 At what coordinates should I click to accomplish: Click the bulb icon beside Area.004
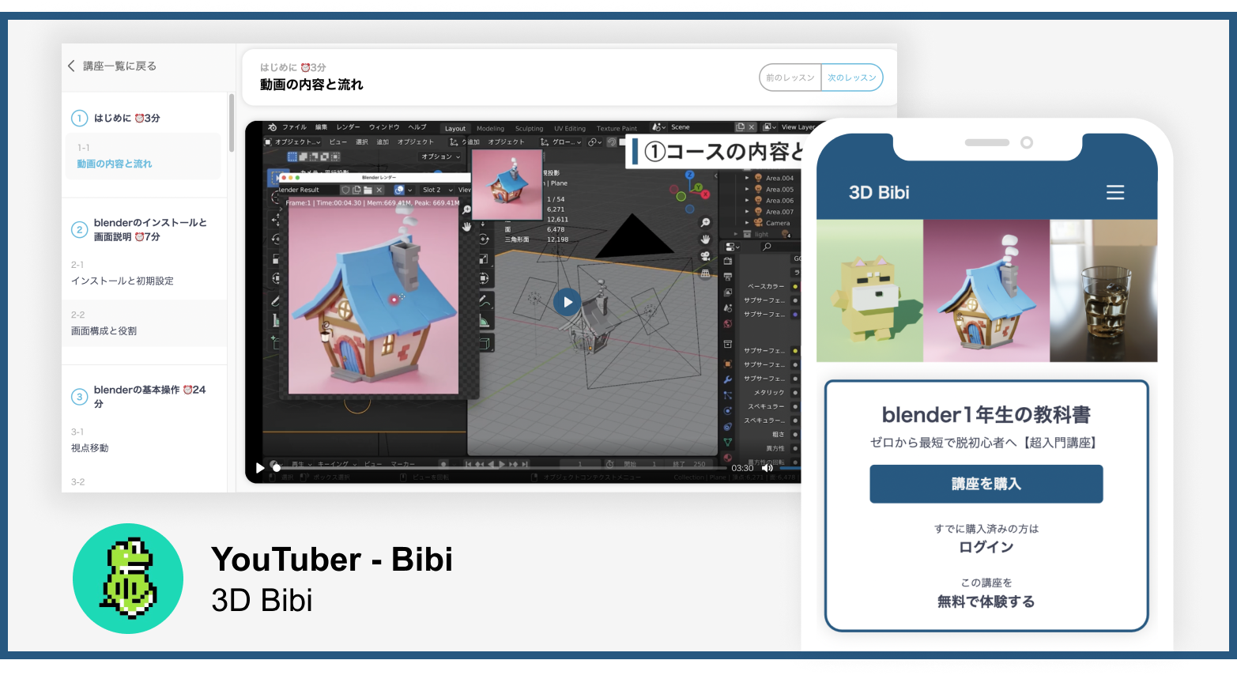(758, 178)
